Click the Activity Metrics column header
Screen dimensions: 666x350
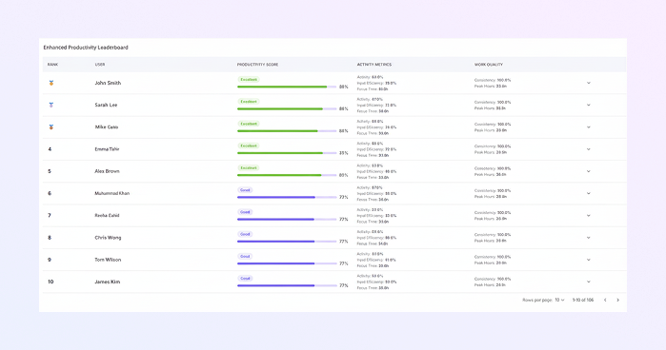(374, 65)
